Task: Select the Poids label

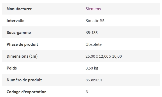Action: tap(12, 68)
